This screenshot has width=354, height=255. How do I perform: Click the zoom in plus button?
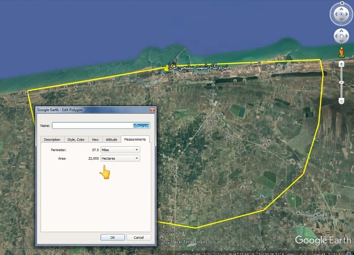coord(341,64)
